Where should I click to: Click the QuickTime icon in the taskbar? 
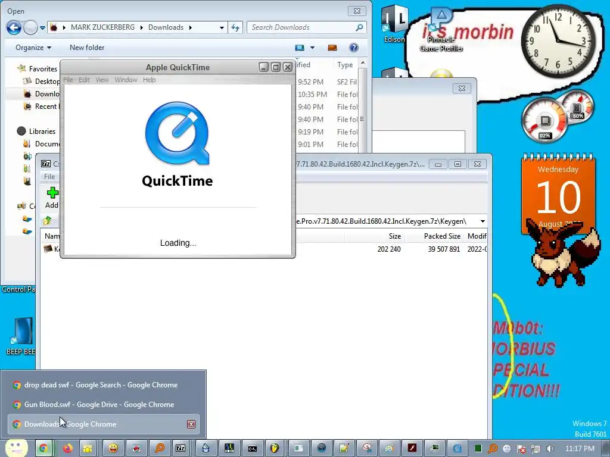[x=457, y=448]
